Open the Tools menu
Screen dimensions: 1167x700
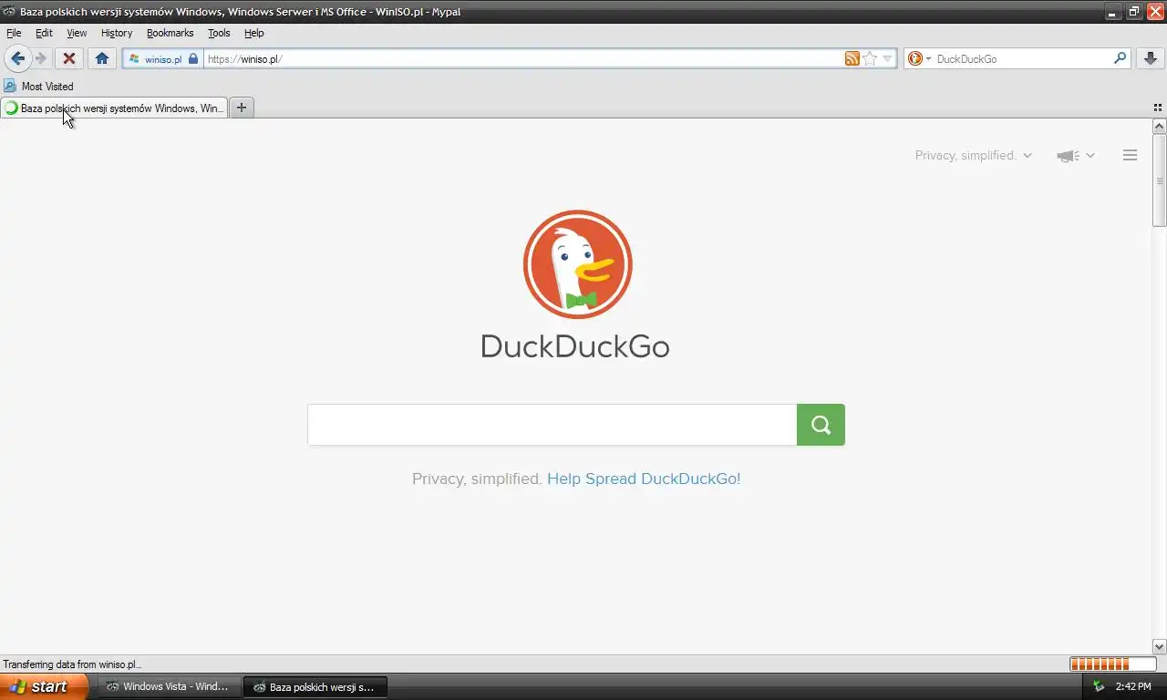219,33
